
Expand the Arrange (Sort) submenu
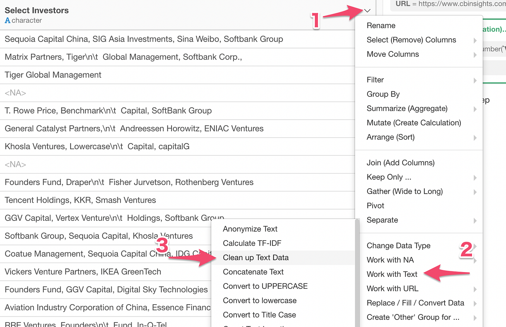click(389, 137)
